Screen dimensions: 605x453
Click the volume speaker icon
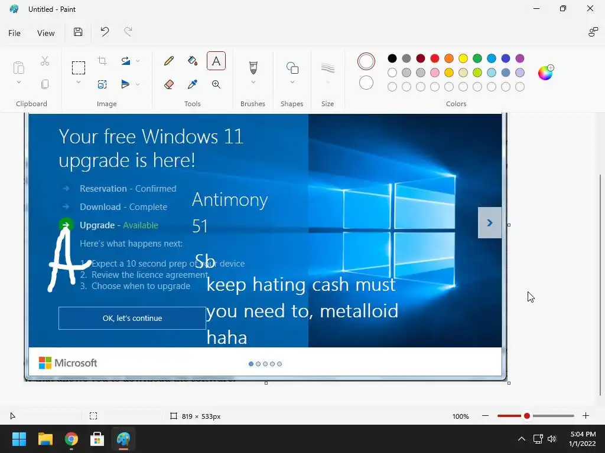tap(552, 439)
